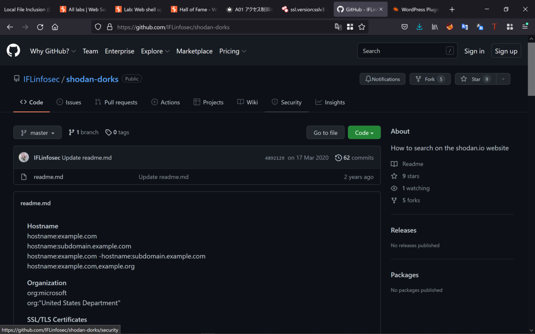Click Sign up button
The image size is (535, 334).
coord(506,51)
